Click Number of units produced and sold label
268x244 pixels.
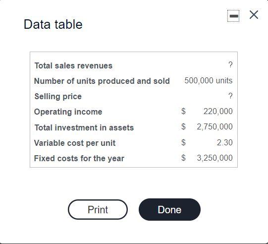click(102, 81)
